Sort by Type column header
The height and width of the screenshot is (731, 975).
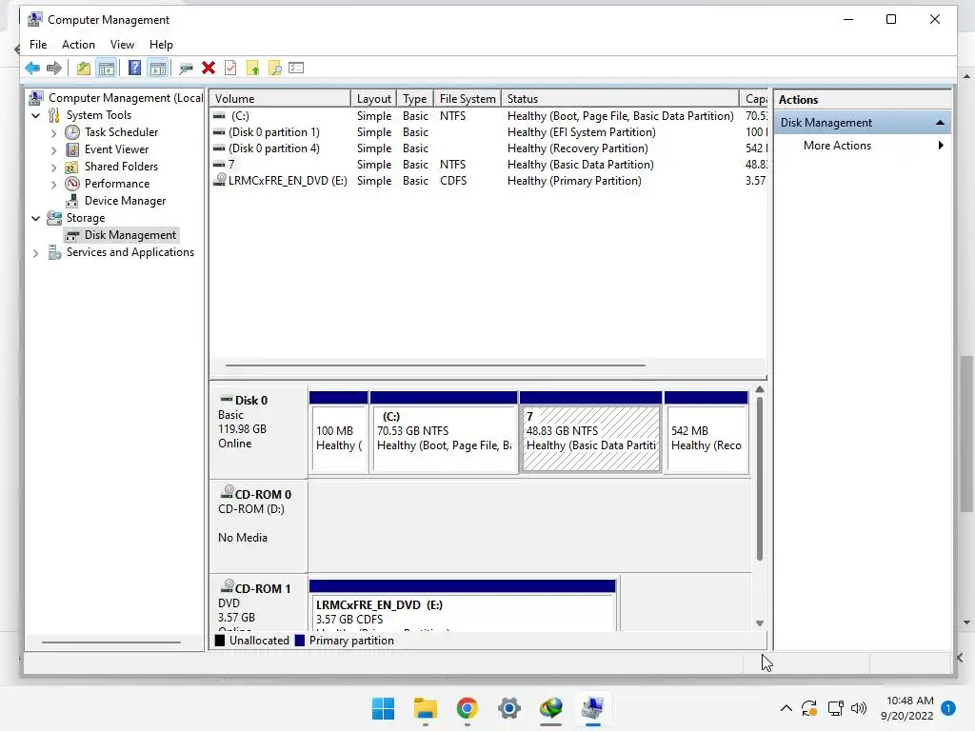(414, 99)
